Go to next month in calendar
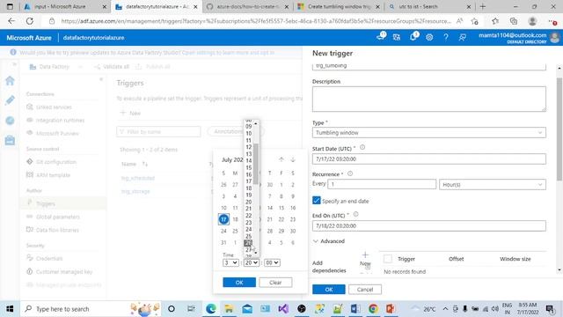Screen dimensions: 563x317 293,159
